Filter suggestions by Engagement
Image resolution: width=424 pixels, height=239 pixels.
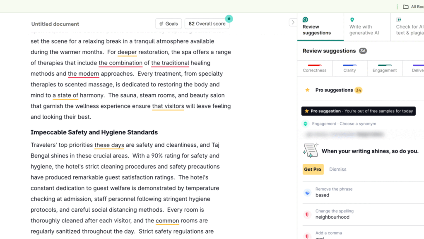pyautogui.click(x=384, y=68)
